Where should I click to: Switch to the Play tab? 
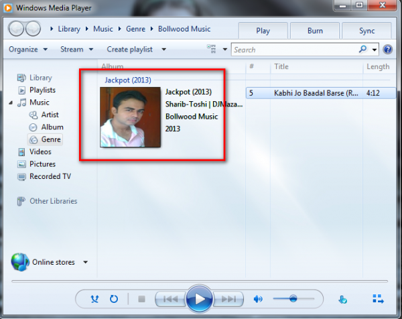click(263, 31)
